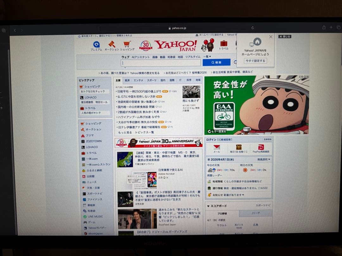Viewport: 342px width, 256px height.
Task: Open headline 日経平均 一時2500円超の値上がり
Action: click(x=139, y=91)
